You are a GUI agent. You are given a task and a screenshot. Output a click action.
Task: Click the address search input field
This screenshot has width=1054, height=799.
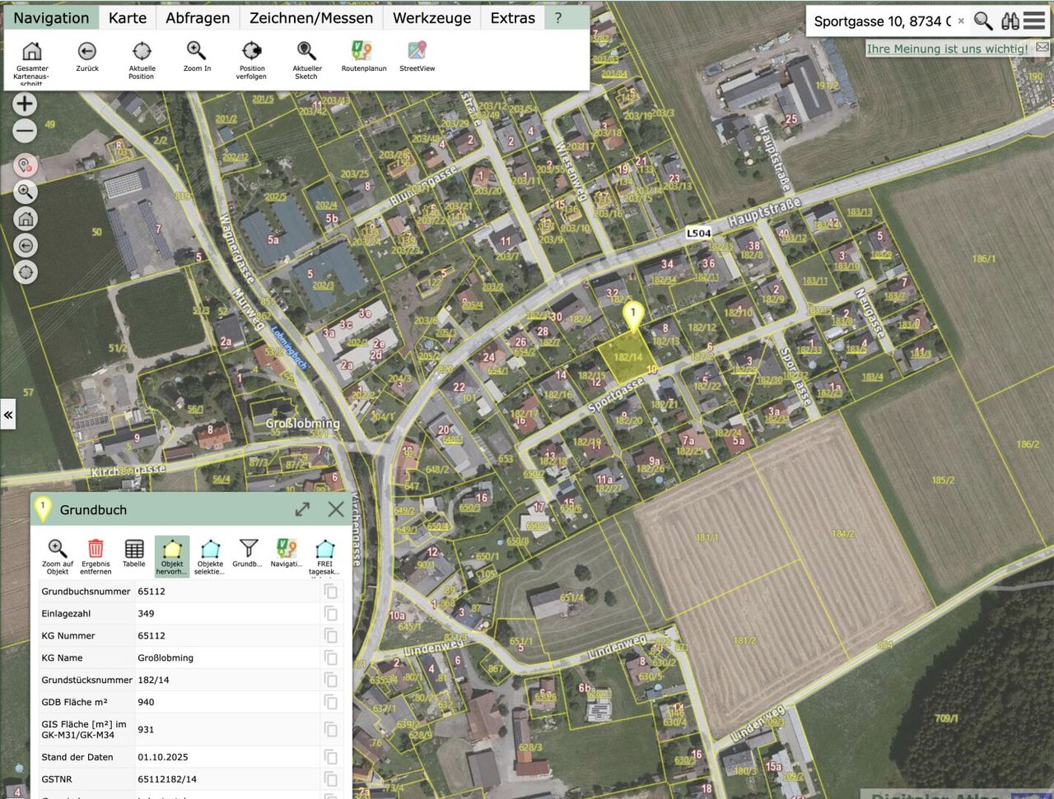point(881,21)
